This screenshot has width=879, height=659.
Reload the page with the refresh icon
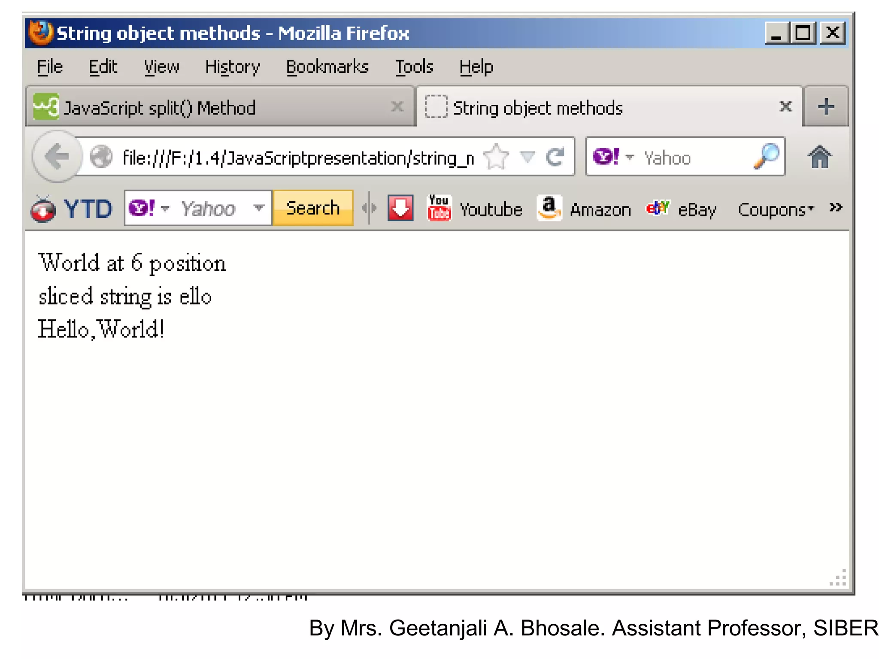pyautogui.click(x=555, y=157)
